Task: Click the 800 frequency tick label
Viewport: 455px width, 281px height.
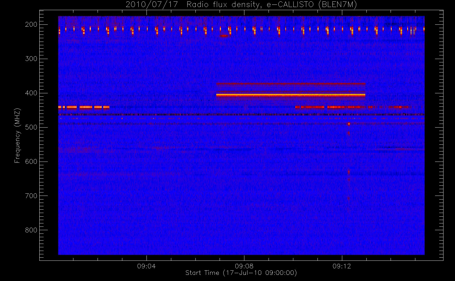Action: tap(31, 230)
